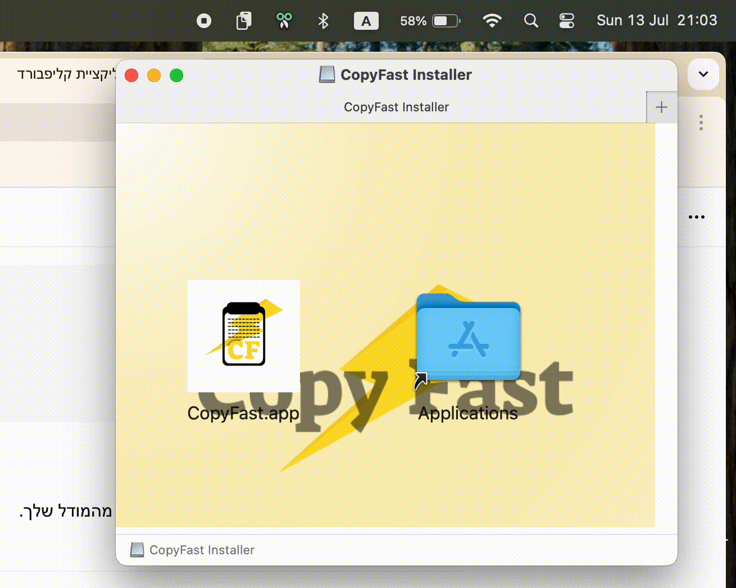
Task: Show battery status at 58%
Action: (x=430, y=21)
